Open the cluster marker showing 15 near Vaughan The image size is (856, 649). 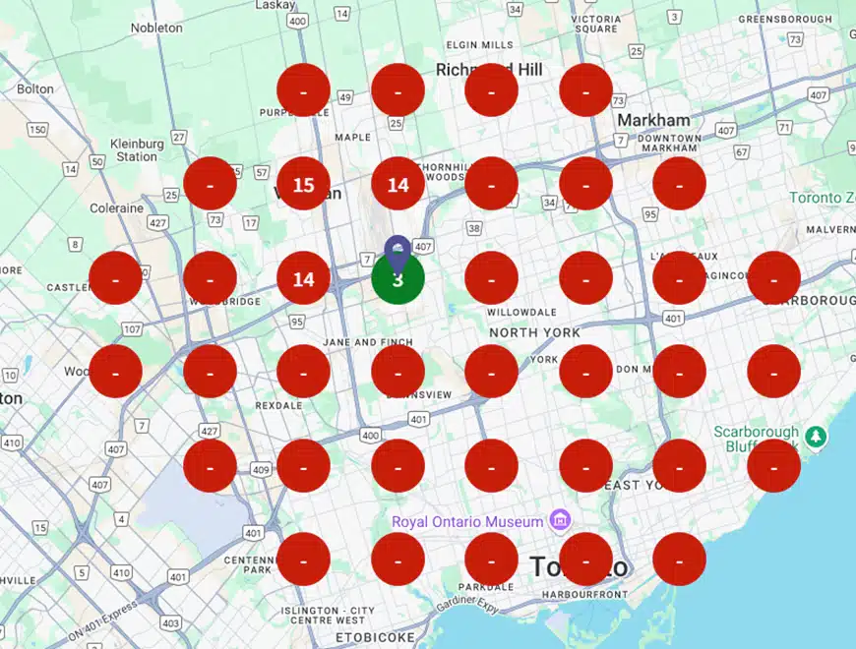tap(303, 184)
